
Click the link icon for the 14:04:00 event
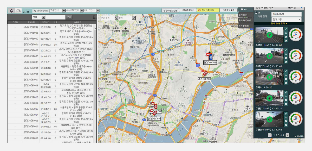point(286,29)
